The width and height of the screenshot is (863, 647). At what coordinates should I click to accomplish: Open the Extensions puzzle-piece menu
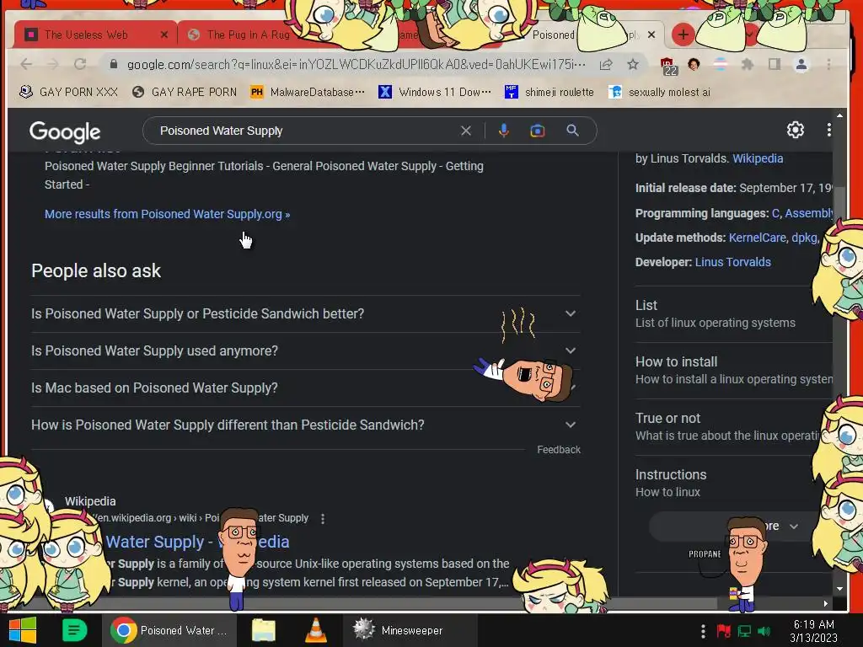(x=747, y=64)
